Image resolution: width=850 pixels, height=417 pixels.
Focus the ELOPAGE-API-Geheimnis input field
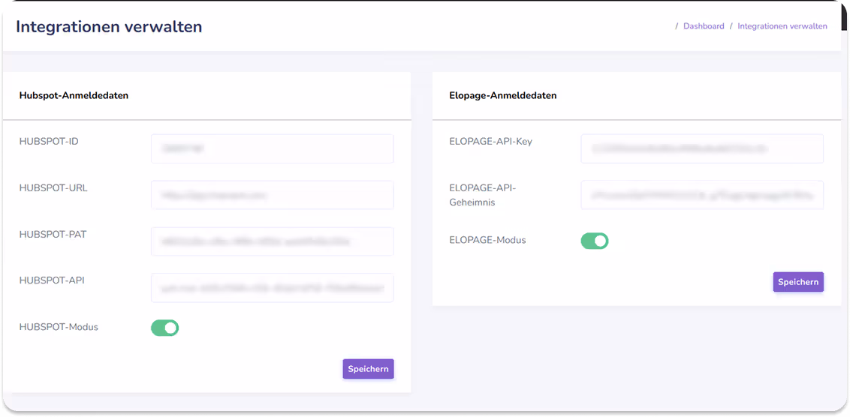(702, 195)
